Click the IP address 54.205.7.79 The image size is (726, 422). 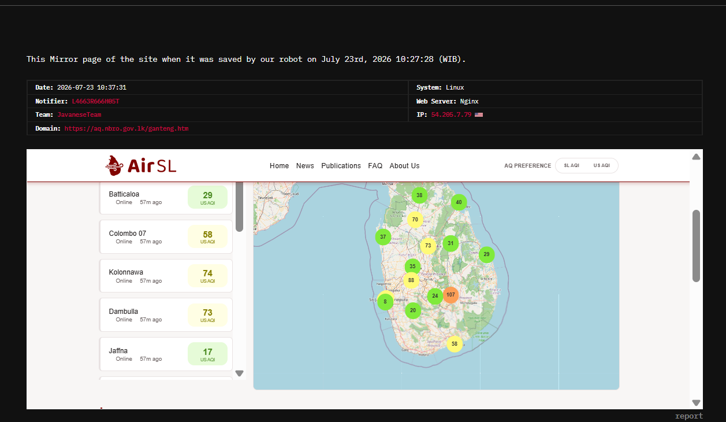(451, 115)
